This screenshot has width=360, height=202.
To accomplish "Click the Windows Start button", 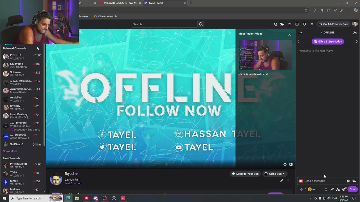I will 4,198.
